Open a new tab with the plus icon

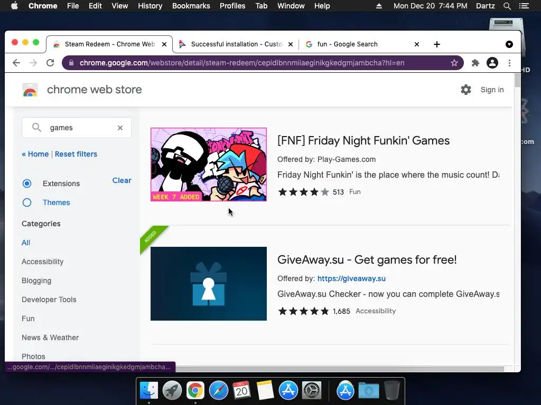(x=437, y=44)
